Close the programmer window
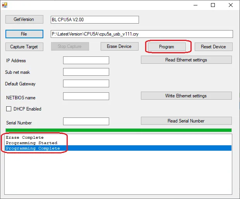The width and height of the screenshot is (240, 199). tap(231, 5)
